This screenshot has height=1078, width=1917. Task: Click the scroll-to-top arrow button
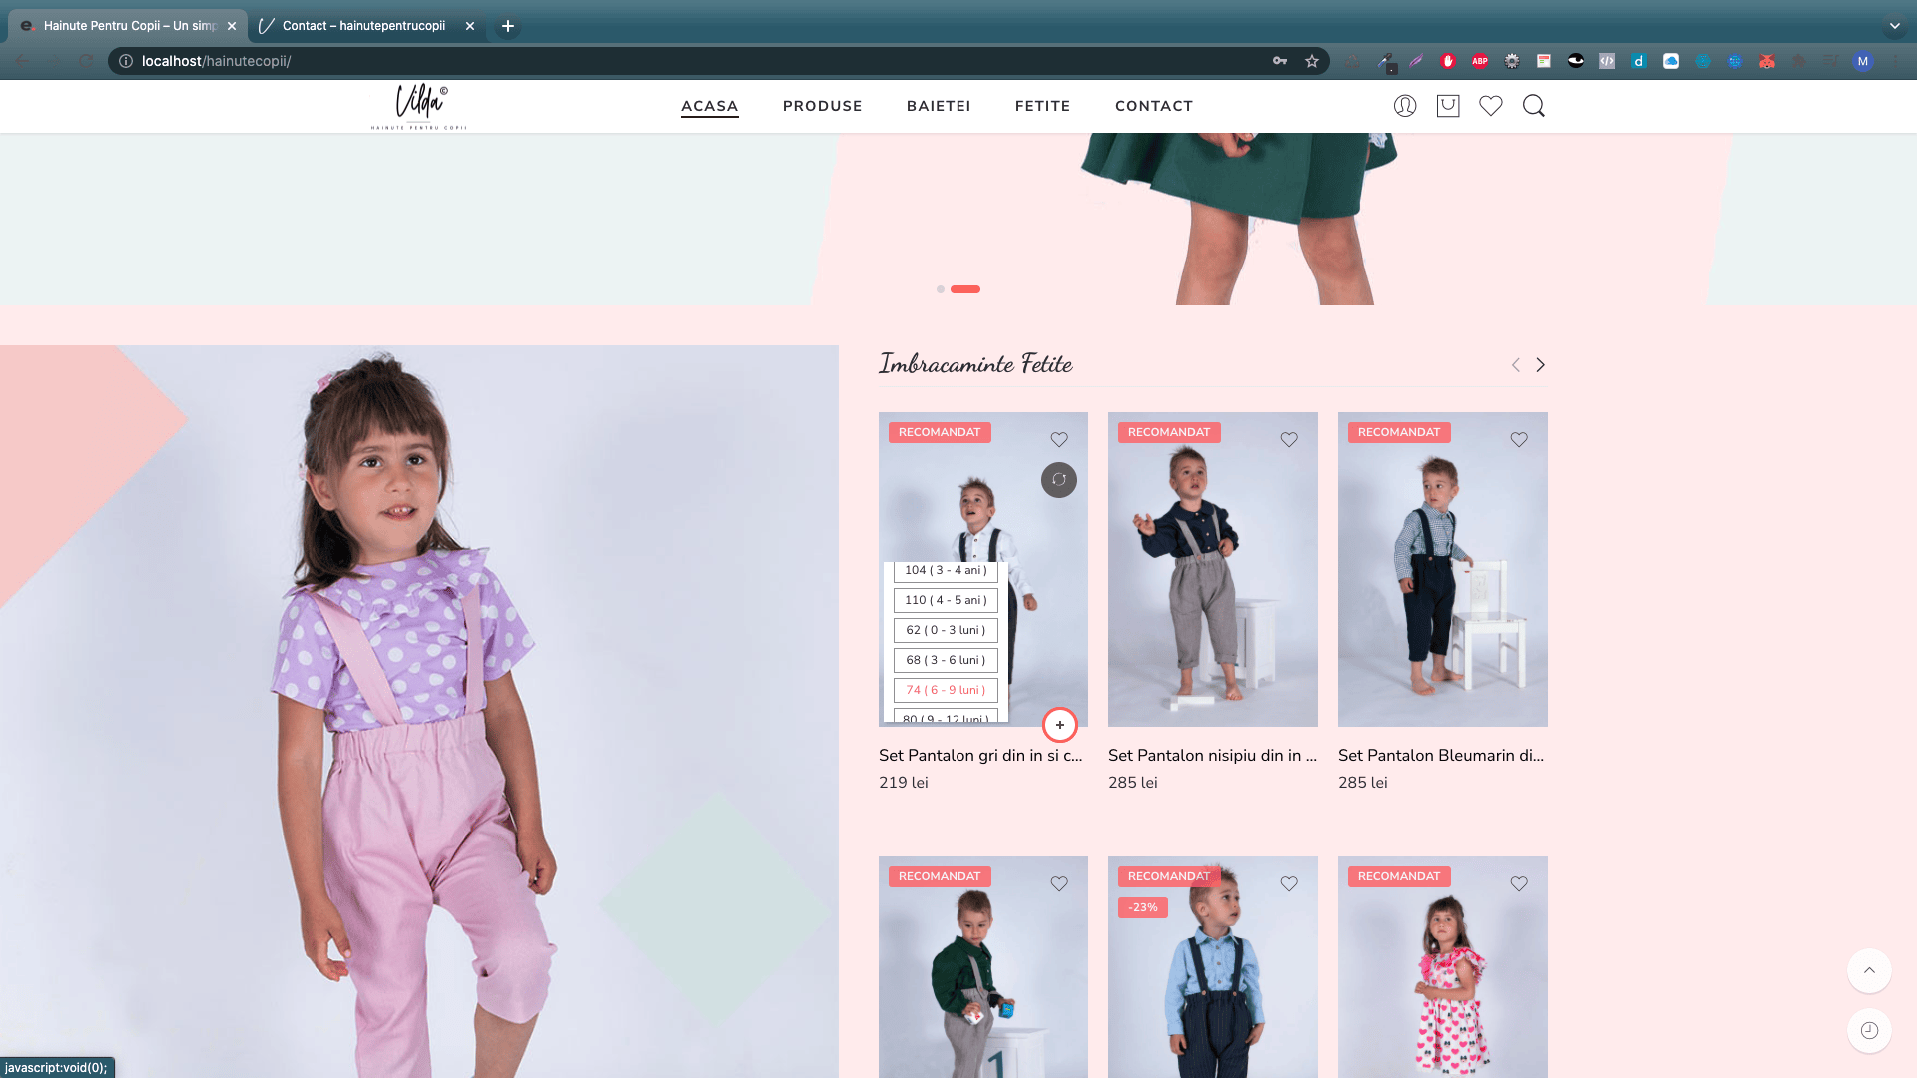[x=1869, y=970]
